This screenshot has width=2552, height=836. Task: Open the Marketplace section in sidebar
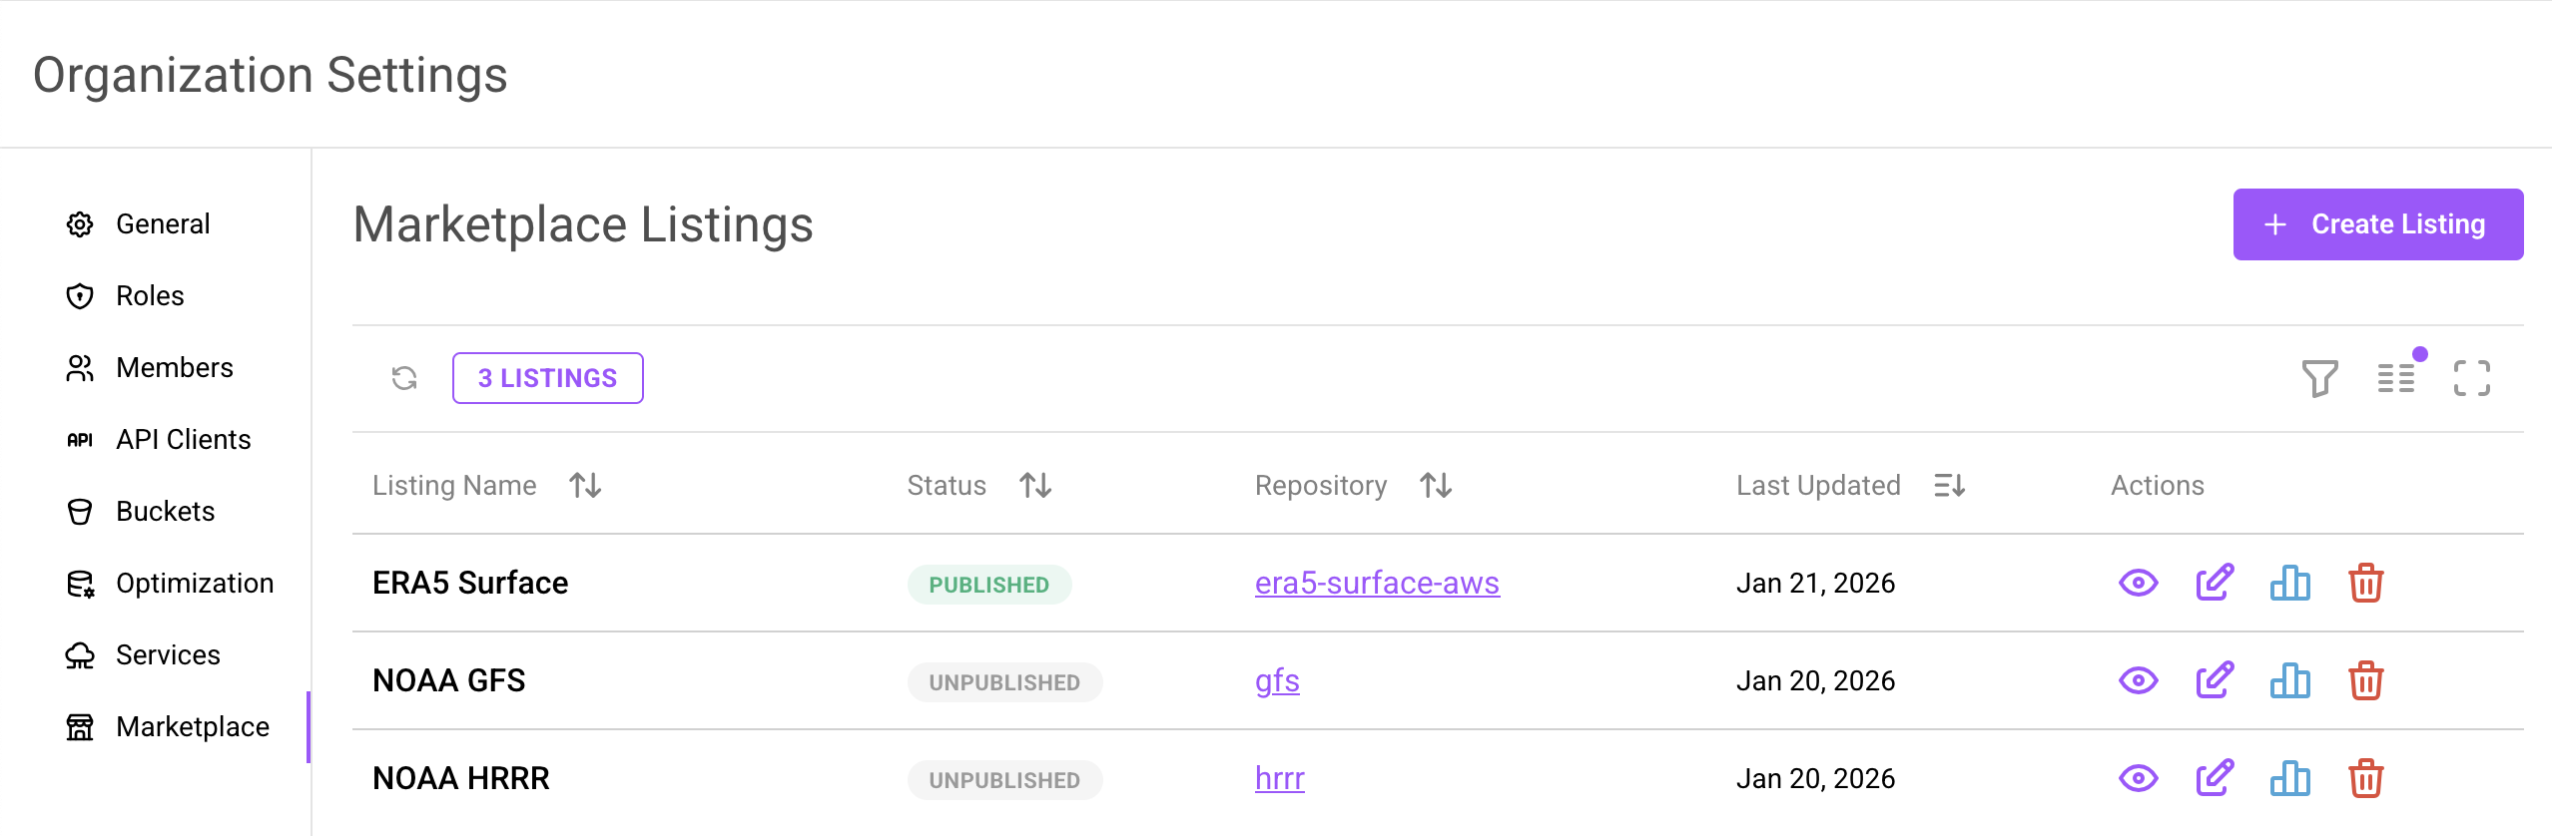pos(192,726)
